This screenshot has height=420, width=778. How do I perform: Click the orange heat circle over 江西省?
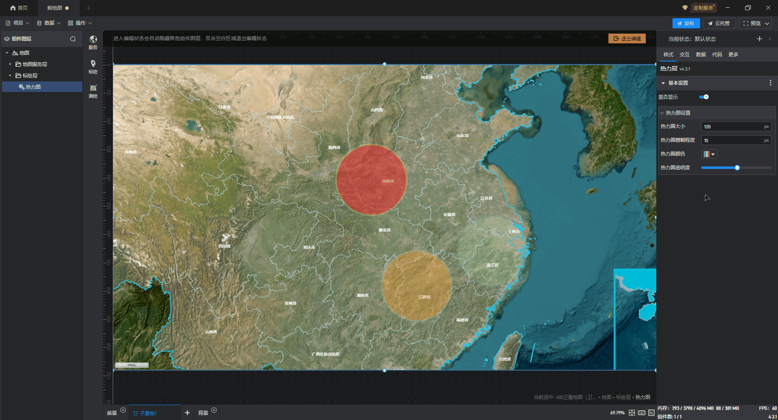point(417,286)
